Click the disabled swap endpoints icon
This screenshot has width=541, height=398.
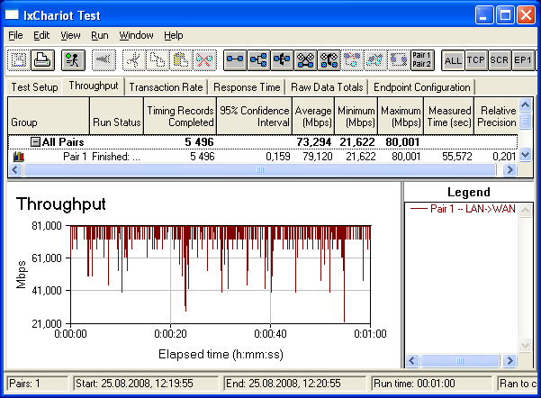(x=375, y=60)
